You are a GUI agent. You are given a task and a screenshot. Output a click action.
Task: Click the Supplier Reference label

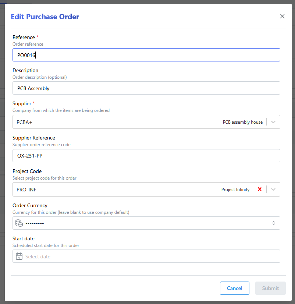pos(34,138)
